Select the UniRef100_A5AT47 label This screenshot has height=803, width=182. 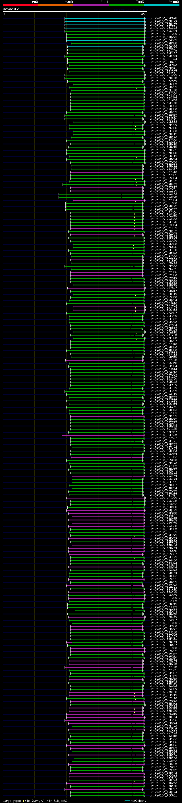(x=163, y=209)
